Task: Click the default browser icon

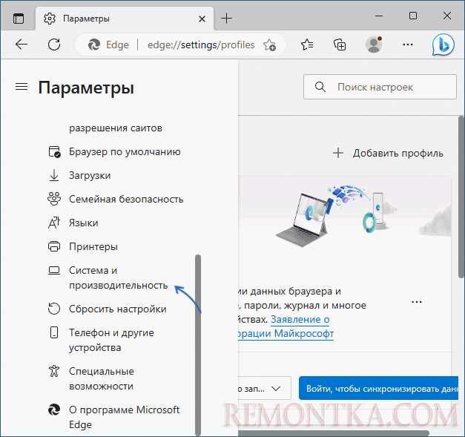Action: [54, 151]
